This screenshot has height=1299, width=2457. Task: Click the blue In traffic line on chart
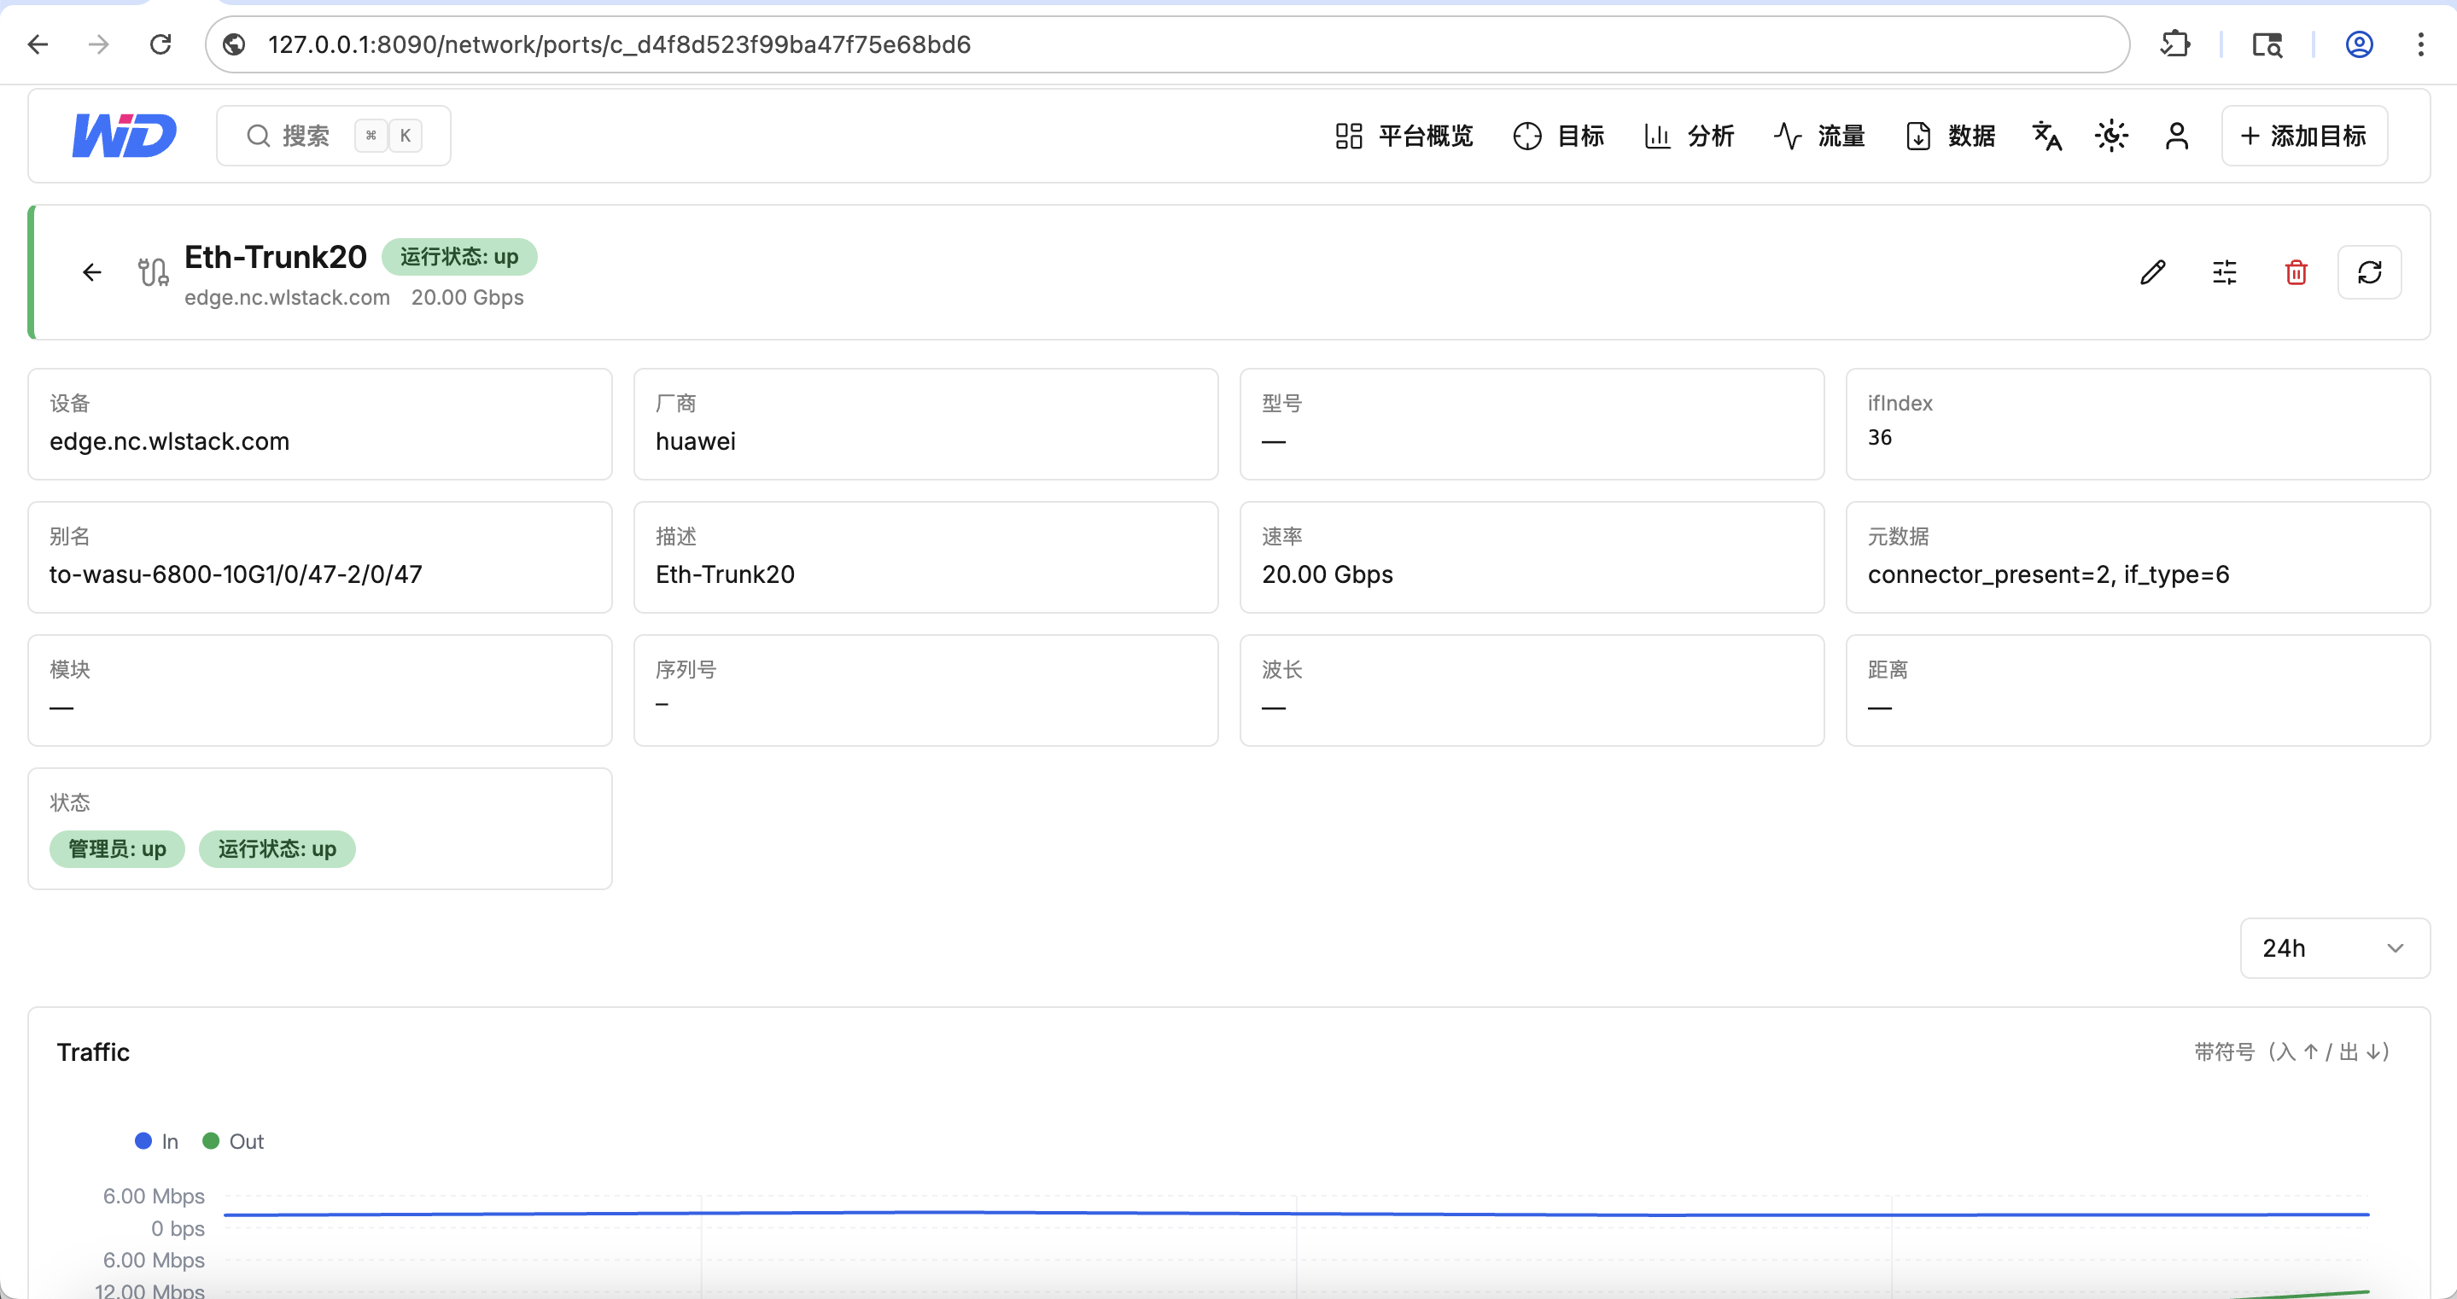point(1295,1213)
